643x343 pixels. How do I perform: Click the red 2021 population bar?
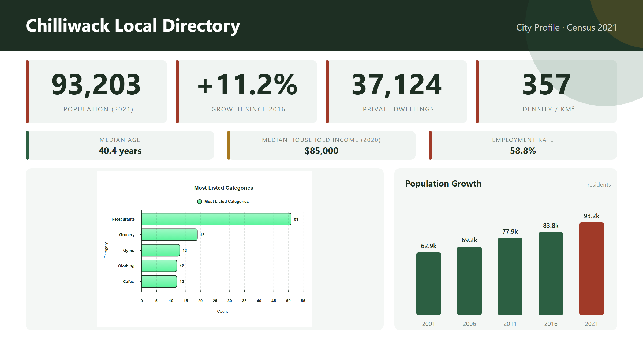[592, 269]
